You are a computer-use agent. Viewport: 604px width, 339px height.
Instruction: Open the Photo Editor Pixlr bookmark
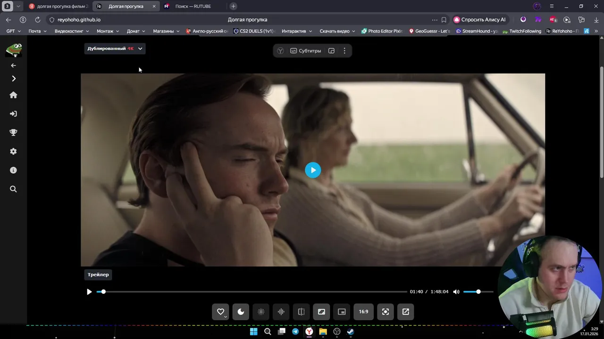(x=382, y=31)
